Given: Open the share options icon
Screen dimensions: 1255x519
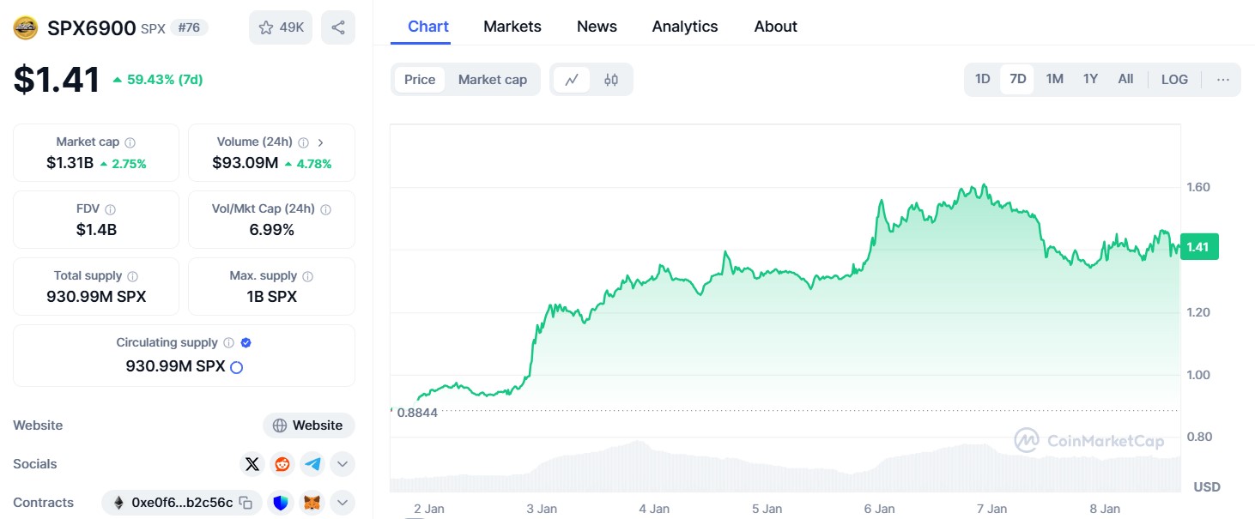Looking at the screenshot, I should [x=338, y=27].
